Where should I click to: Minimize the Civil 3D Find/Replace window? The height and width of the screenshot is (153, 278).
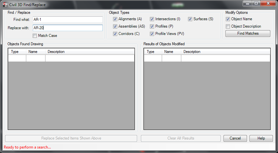click(x=247, y=4)
